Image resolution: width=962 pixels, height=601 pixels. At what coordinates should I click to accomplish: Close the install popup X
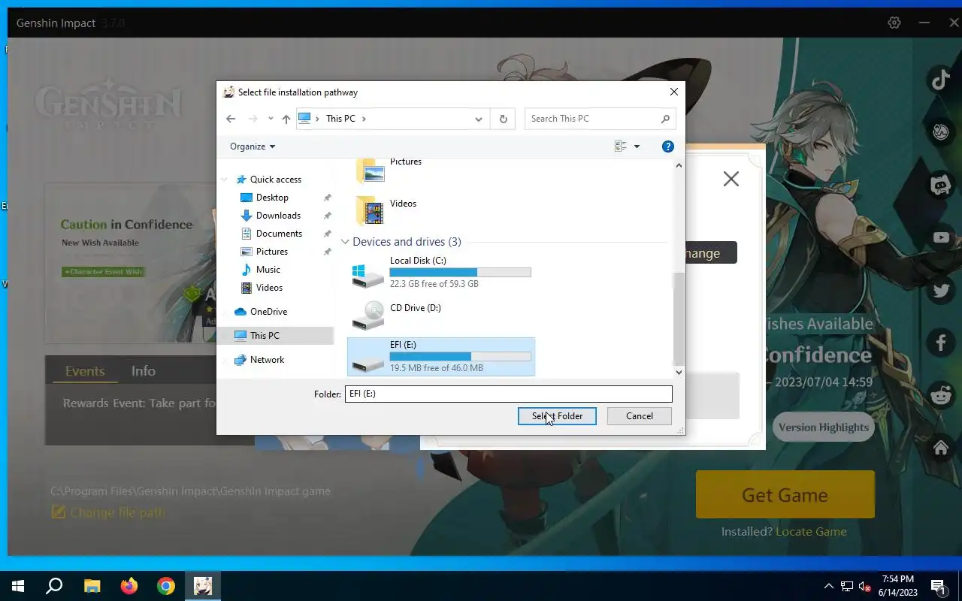[x=731, y=179]
